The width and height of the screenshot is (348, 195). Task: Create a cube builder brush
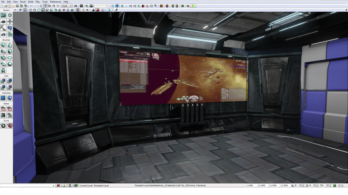point(3,45)
